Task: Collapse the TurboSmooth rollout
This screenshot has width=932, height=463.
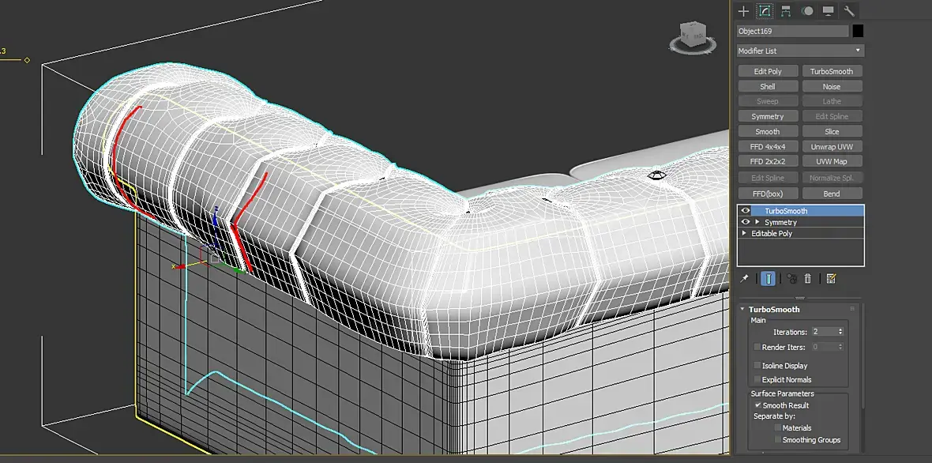Action: click(742, 309)
